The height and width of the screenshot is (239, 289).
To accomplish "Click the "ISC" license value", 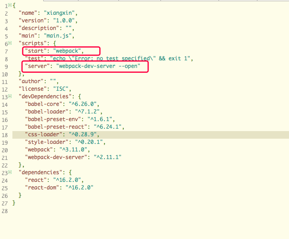I will (x=60, y=89).
